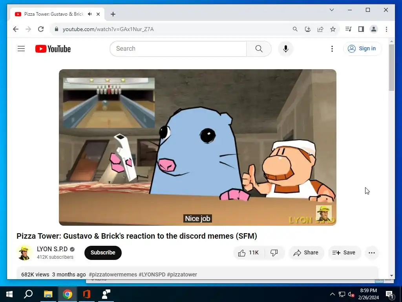
Task: Search with voice using the microphone
Action: point(286,48)
